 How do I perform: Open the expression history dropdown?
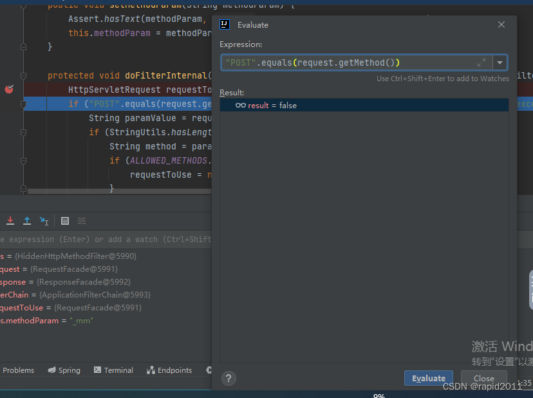click(x=500, y=62)
